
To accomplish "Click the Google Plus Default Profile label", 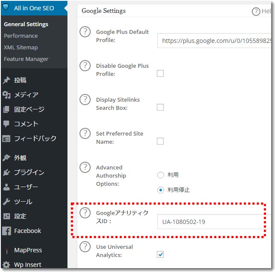I will [122, 36].
